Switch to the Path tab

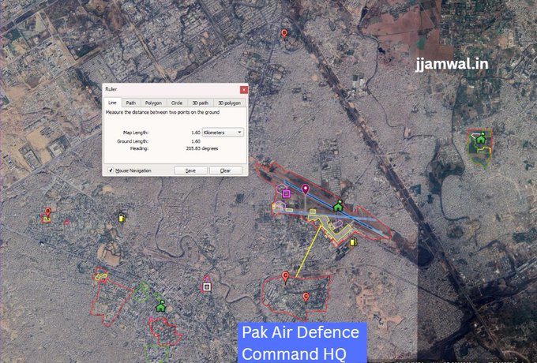131,103
